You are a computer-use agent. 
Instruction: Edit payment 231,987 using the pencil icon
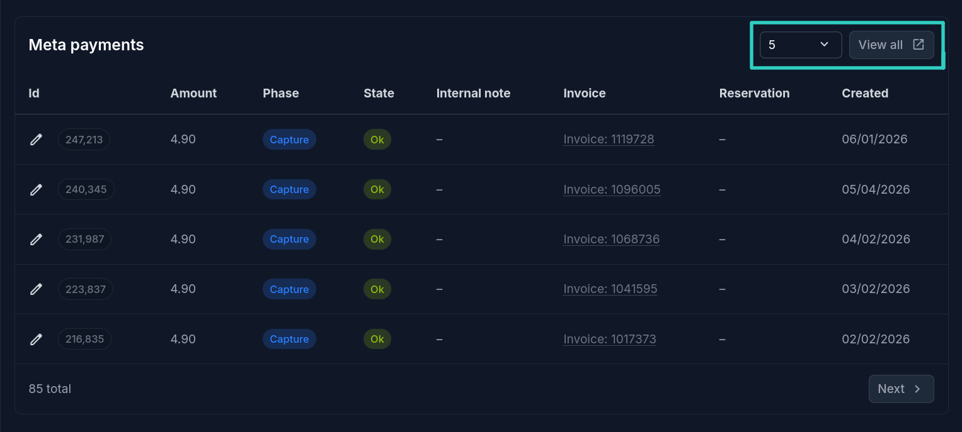(36, 239)
